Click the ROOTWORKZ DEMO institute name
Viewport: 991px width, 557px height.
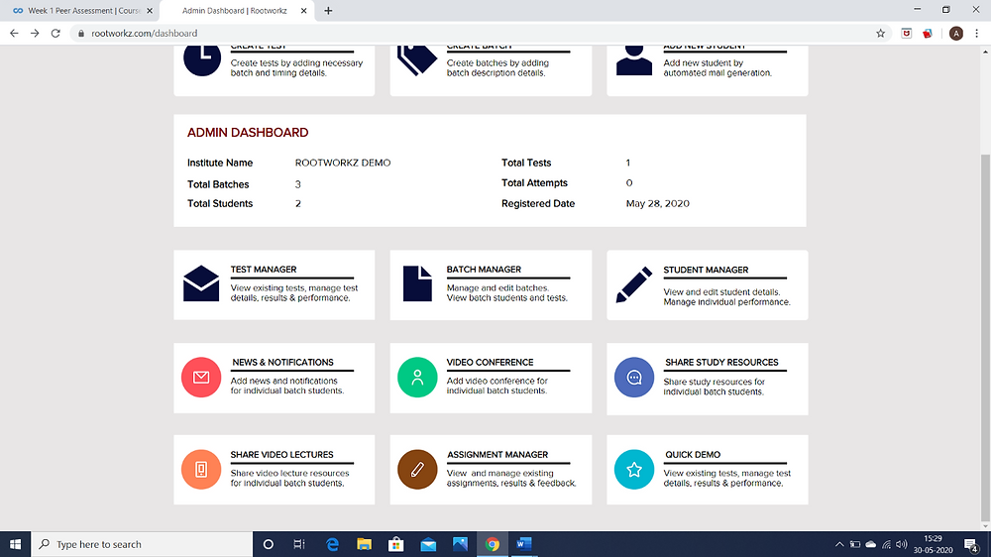coord(343,164)
